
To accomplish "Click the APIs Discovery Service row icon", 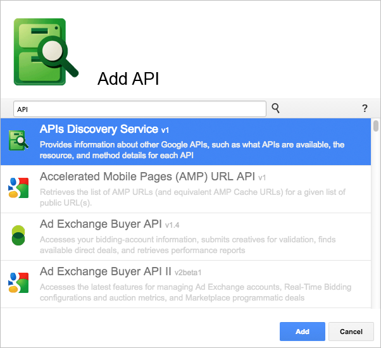I will [x=18, y=140].
